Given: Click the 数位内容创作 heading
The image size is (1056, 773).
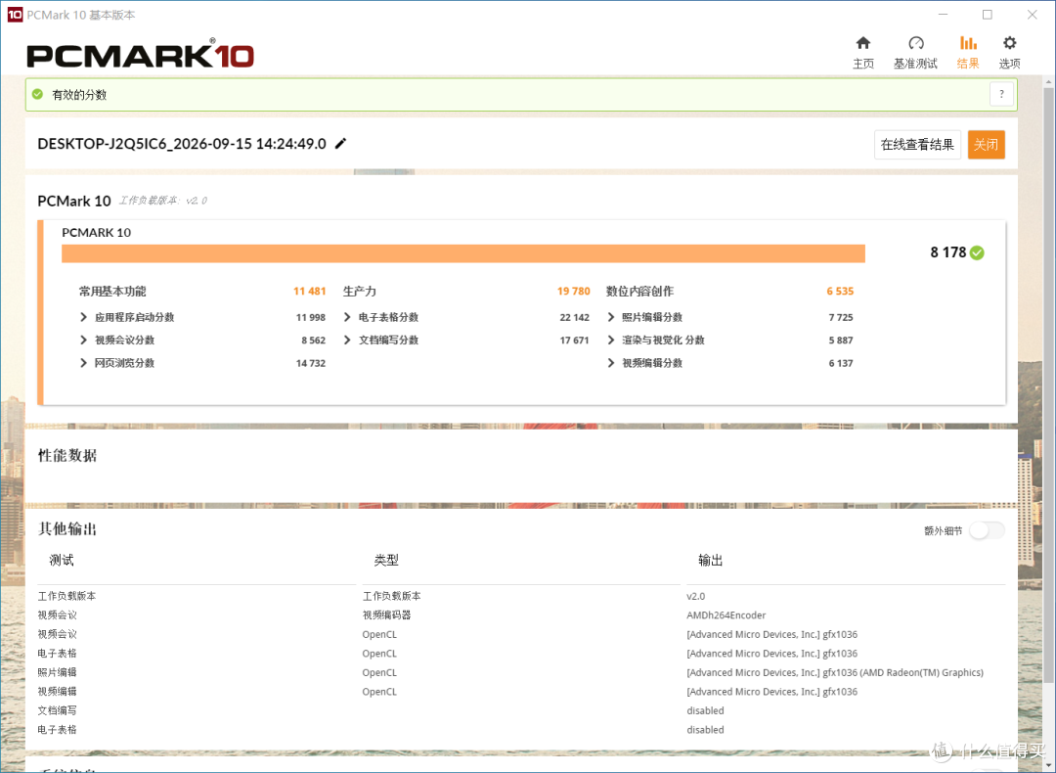Looking at the screenshot, I should (639, 292).
